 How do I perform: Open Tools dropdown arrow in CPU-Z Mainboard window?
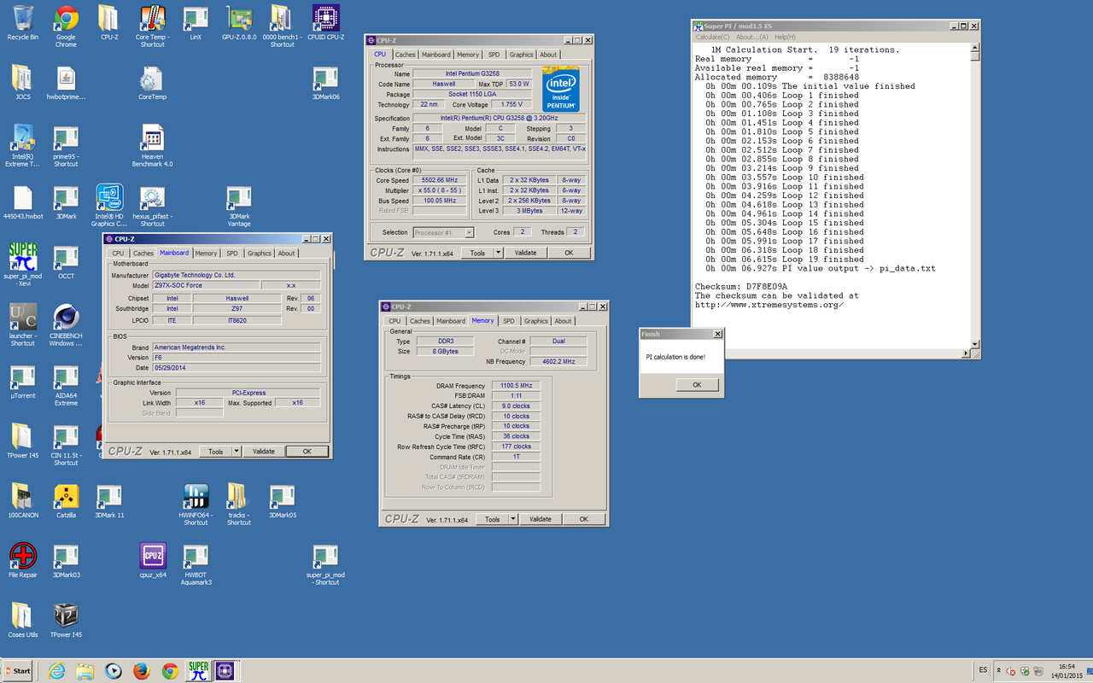[x=237, y=452]
